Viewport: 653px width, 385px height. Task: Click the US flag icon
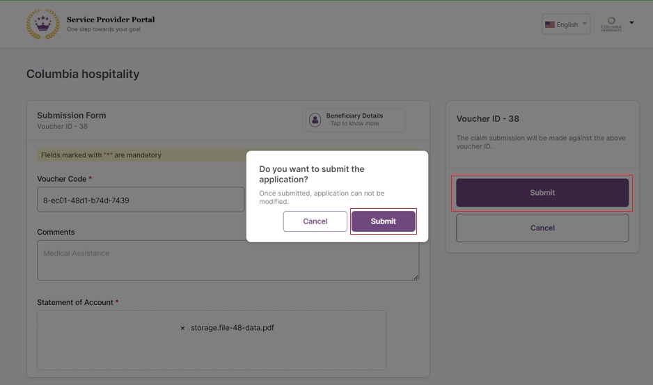pyautogui.click(x=550, y=24)
